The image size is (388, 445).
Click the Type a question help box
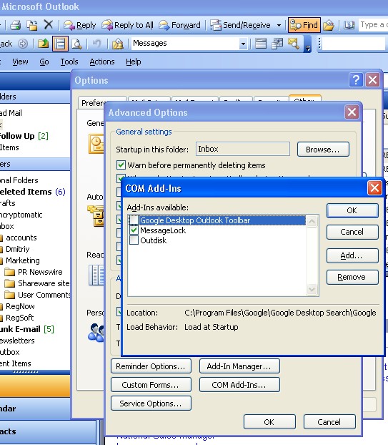[373, 25]
